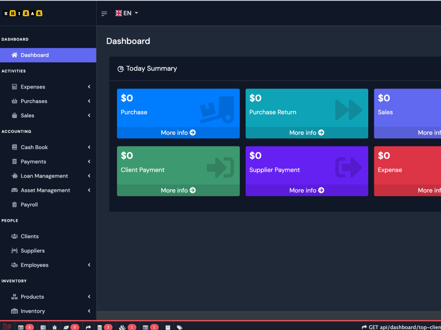Open the debugbar timeline tab icon
Image resolution: width=441 pixels, height=330 pixels.
[43, 327]
